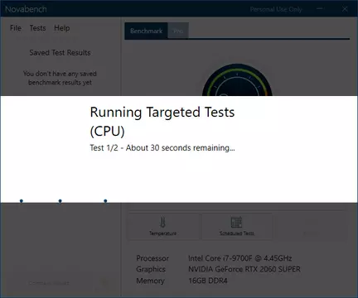Open the File menu
The width and height of the screenshot is (358, 298).
(x=16, y=28)
